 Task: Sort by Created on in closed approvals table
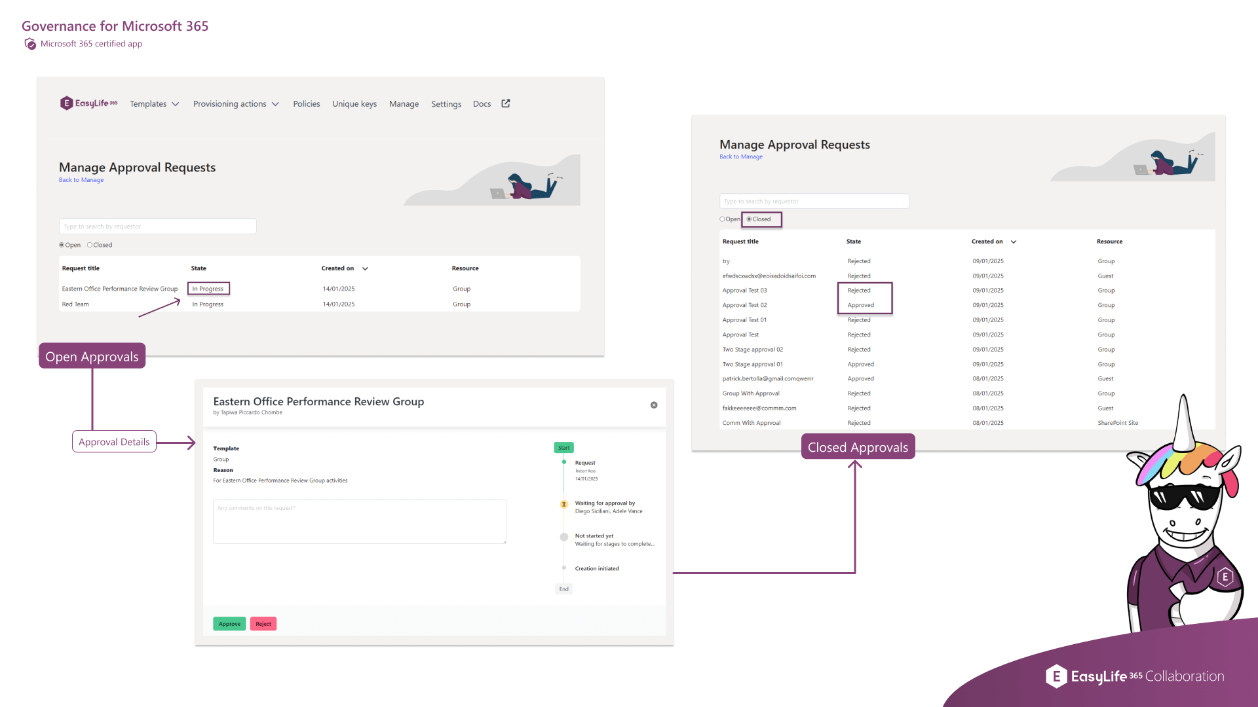tap(994, 242)
